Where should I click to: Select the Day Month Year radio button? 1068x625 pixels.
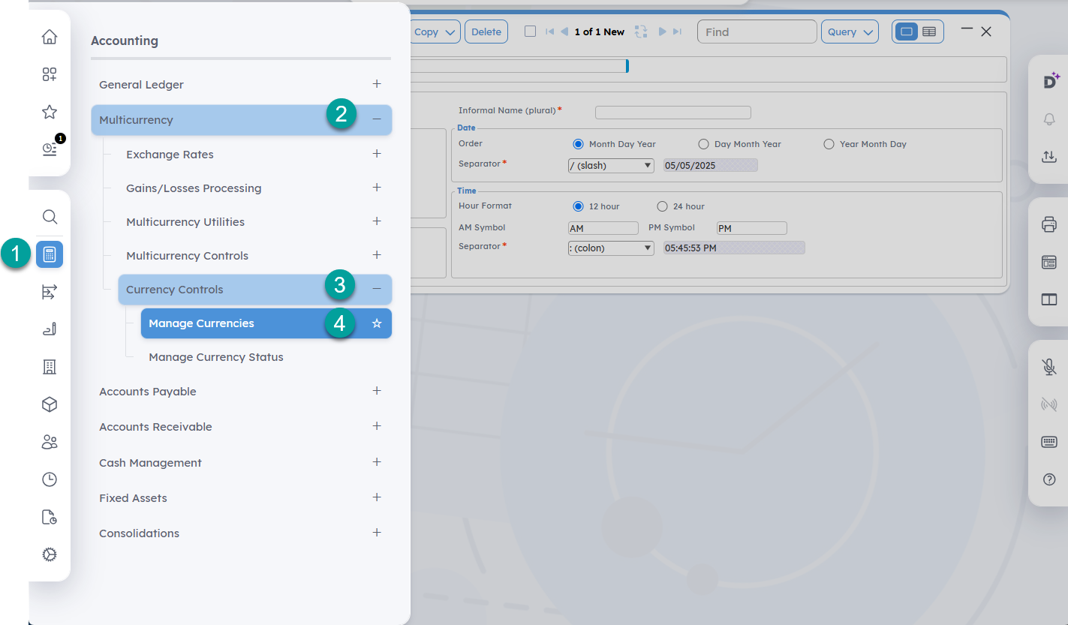(703, 144)
